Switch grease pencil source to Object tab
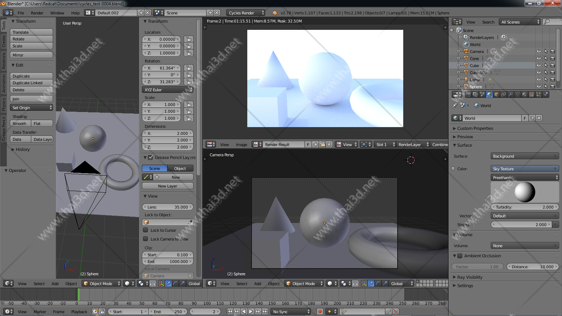This screenshot has width=562, height=316. tap(180, 169)
